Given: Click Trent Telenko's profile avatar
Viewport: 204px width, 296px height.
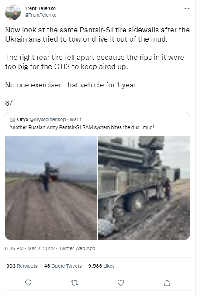Looking at the screenshot, I should [x=13, y=12].
